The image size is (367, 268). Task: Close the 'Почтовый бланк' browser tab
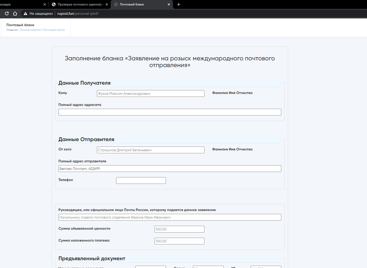[x=169, y=4]
